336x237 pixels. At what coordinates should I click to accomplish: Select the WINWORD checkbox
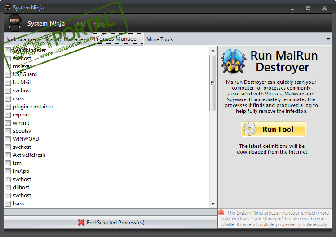[8, 139]
